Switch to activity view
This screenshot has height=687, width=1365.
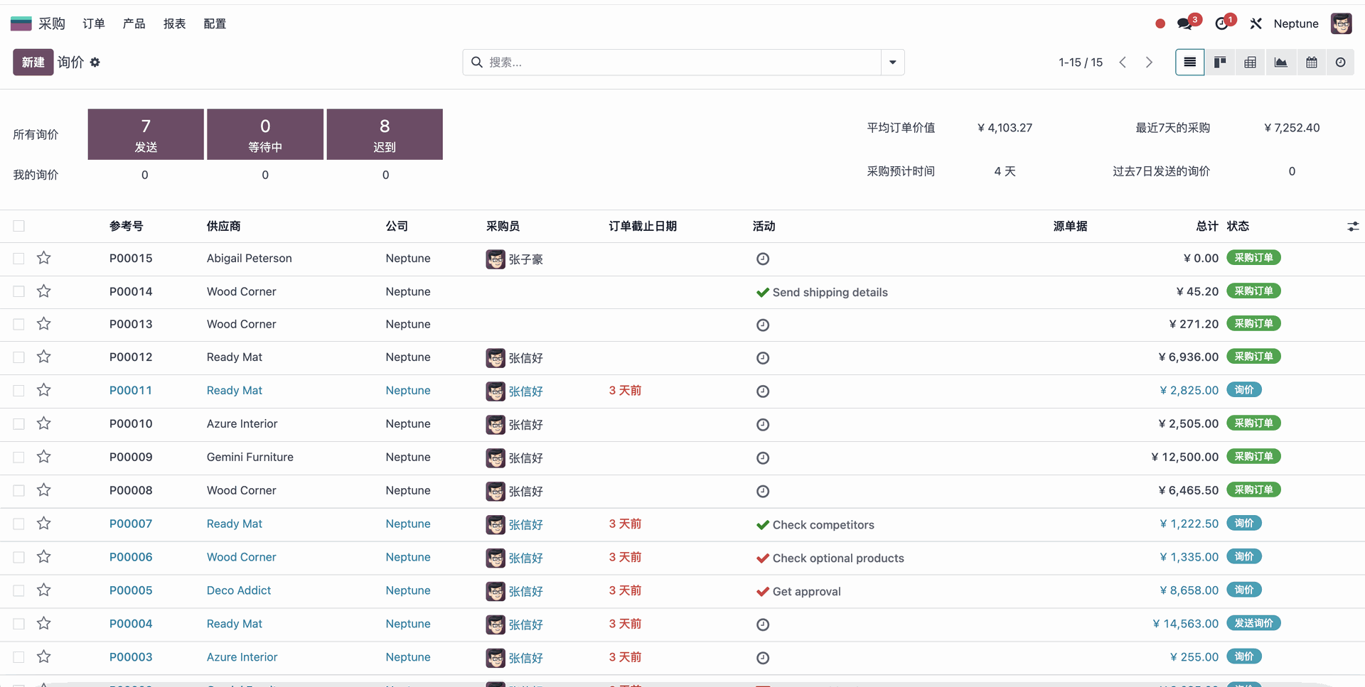pyautogui.click(x=1340, y=63)
